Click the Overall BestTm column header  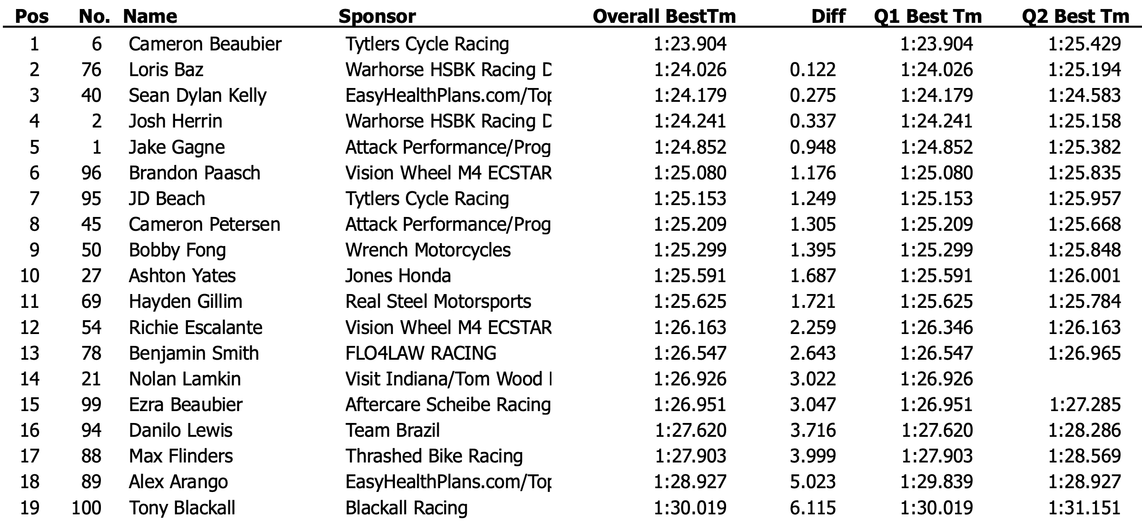[x=664, y=17]
